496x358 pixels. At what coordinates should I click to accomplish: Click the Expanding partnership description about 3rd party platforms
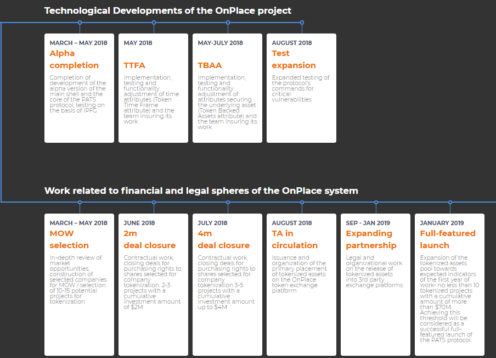[x=374, y=271]
